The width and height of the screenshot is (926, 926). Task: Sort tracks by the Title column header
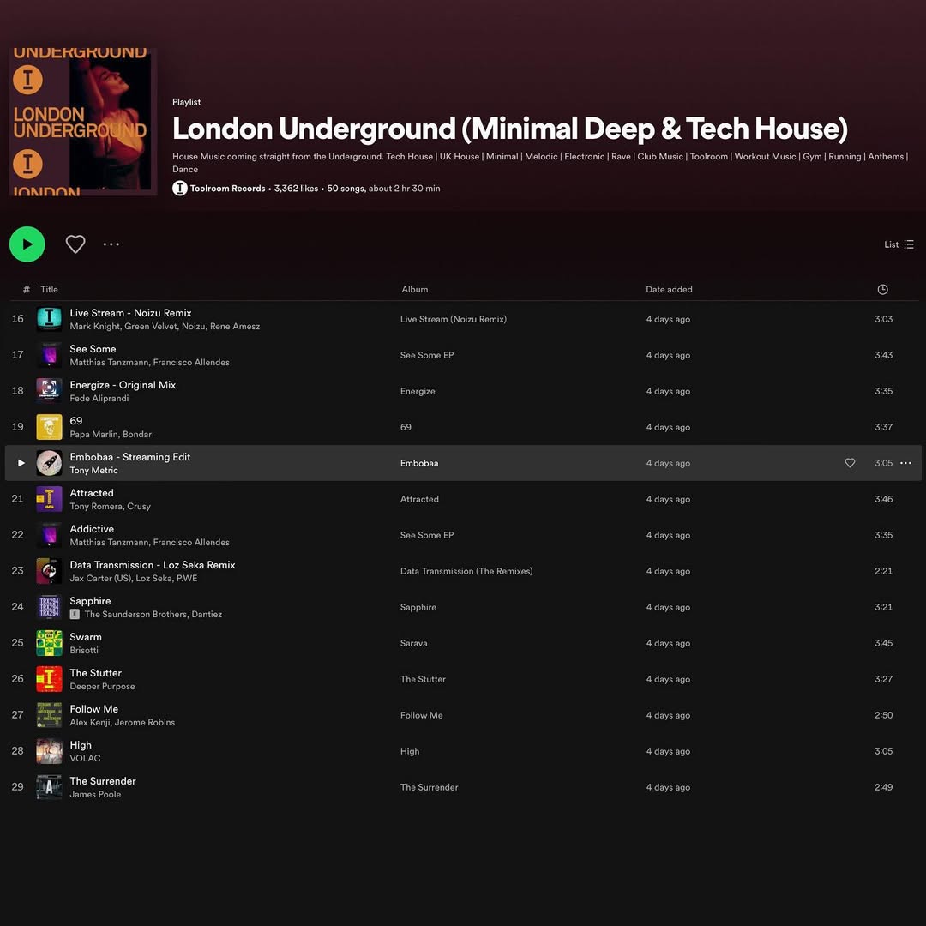(50, 290)
